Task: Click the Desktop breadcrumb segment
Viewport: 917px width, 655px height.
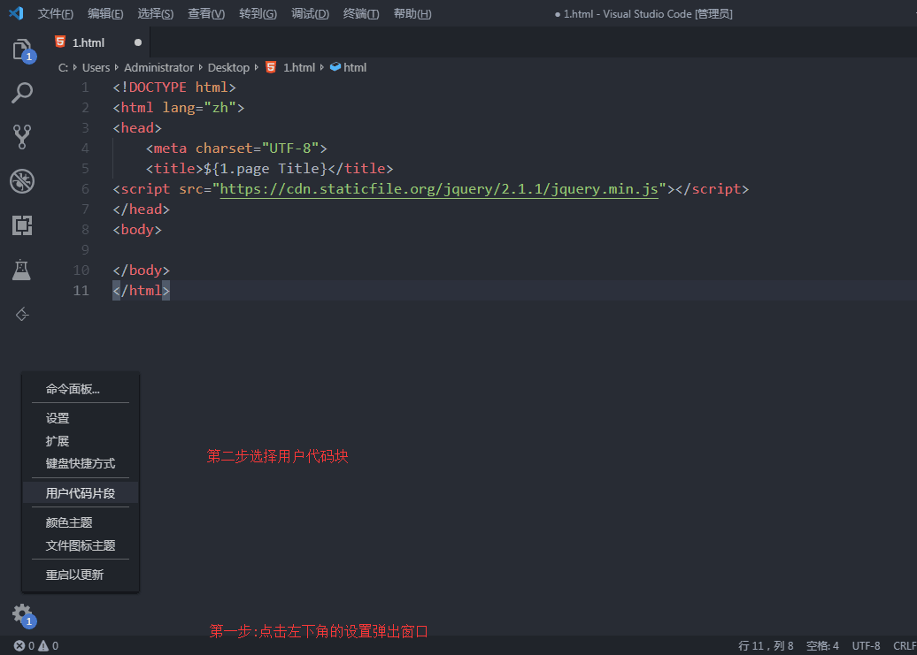Action: [x=228, y=68]
